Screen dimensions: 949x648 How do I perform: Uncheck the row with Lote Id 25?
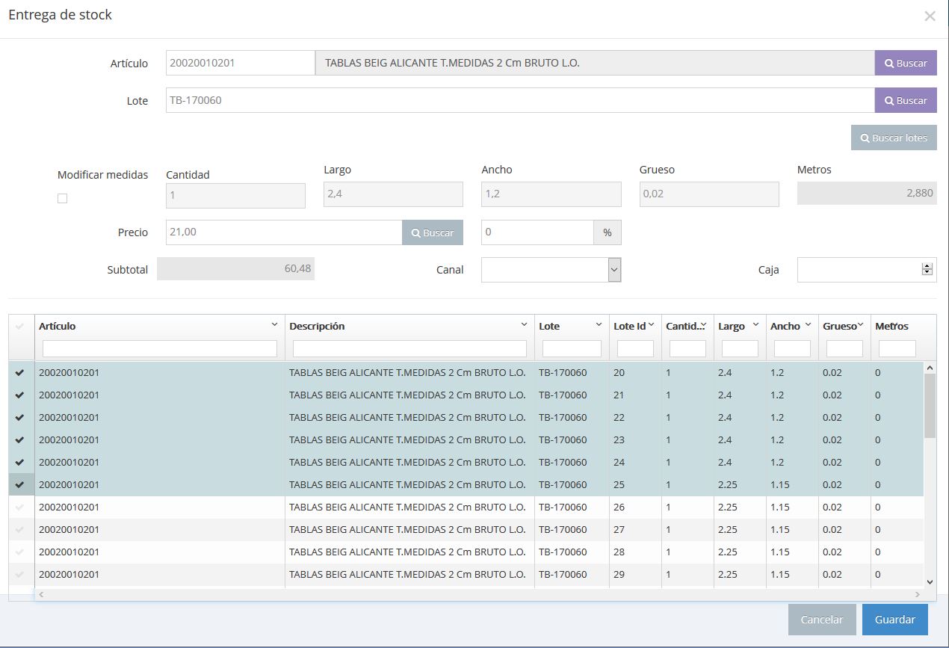pyautogui.click(x=20, y=484)
